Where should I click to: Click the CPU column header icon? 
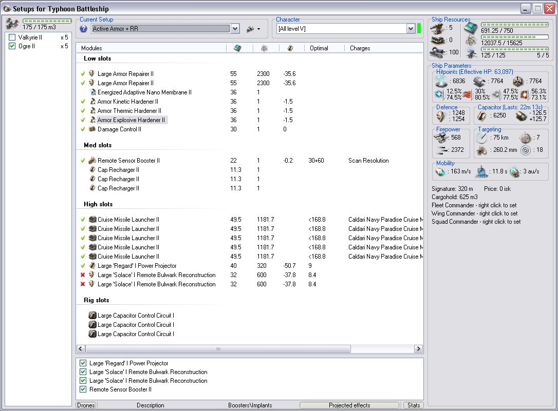point(237,48)
